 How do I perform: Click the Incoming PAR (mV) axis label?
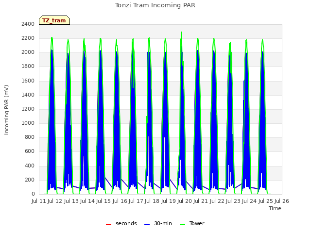coord(6,110)
